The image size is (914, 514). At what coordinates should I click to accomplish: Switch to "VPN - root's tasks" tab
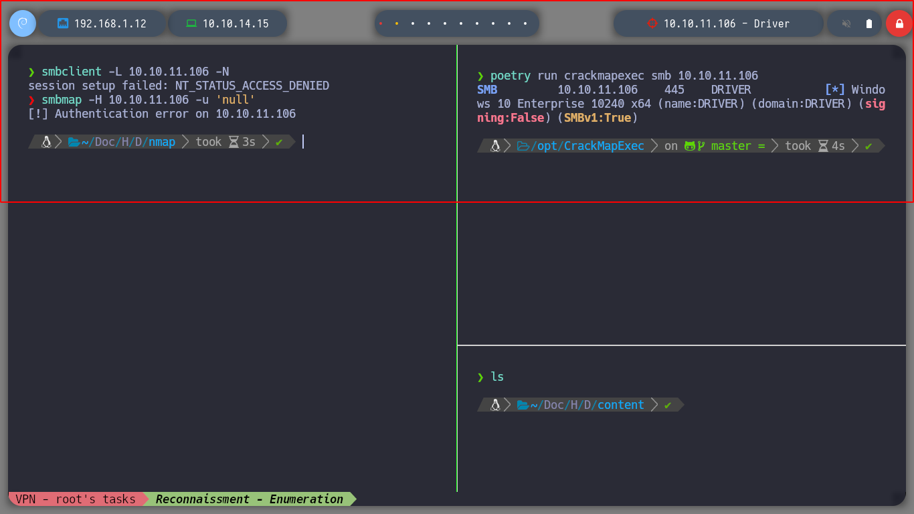[76, 499]
